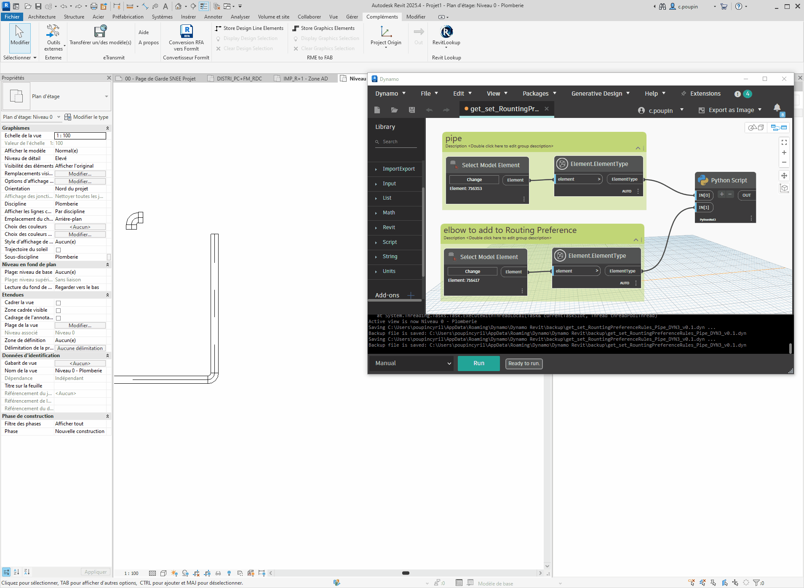The height and width of the screenshot is (588, 804).
Task: Toggle the Zone cadrée visible checkbox
Action: pos(59,310)
